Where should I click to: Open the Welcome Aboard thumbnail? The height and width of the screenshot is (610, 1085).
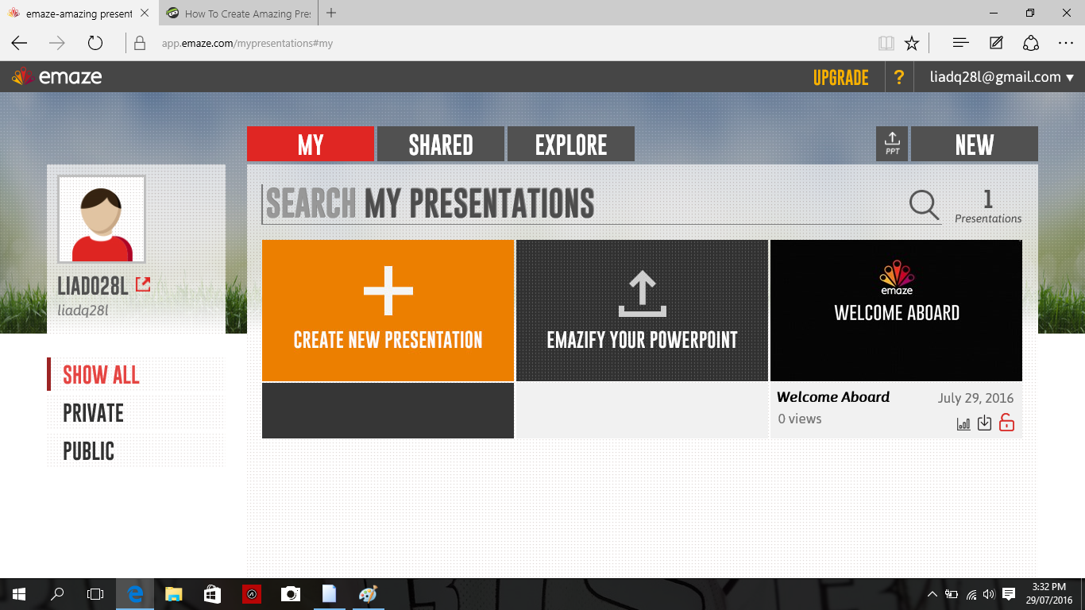coord(896,311)
